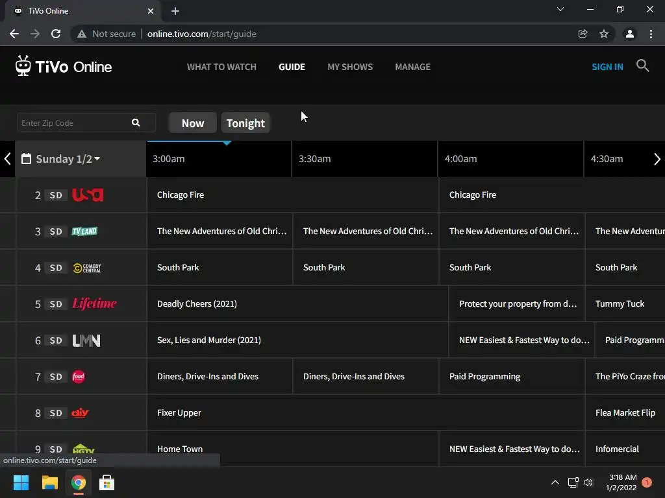Select the Food Network logo on channel 7
The image size is (665, 498).
[x=79, y=377]
